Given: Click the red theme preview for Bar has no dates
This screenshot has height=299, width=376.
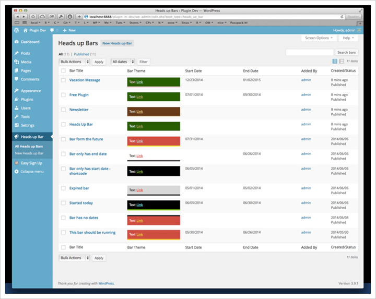Looking at the screenshot, I should (154, 220).
